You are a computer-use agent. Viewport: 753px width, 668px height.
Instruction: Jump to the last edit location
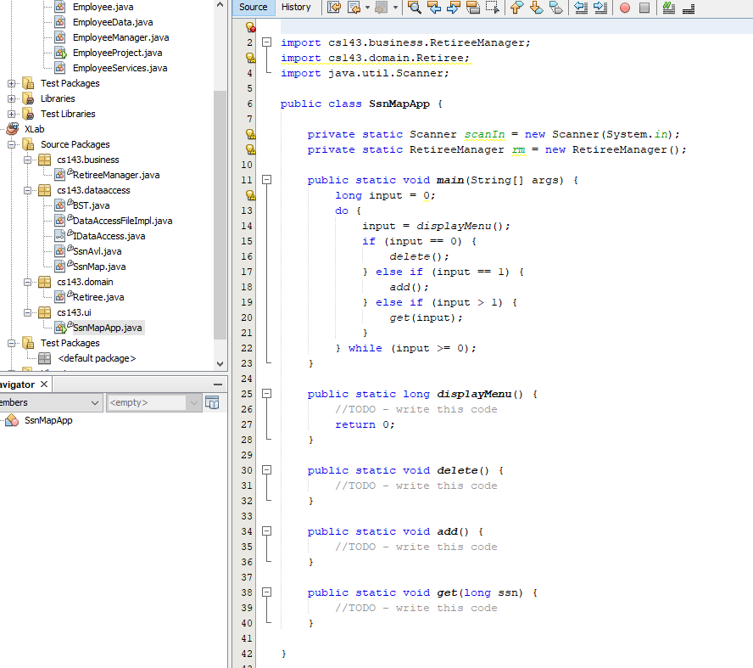(x=334, y=7)
